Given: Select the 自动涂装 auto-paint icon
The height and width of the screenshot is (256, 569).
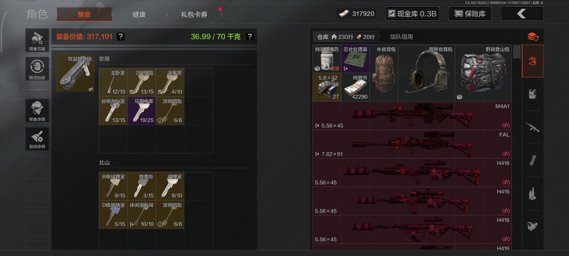Looking at the screenshot, I should click(x=37, y=139).
